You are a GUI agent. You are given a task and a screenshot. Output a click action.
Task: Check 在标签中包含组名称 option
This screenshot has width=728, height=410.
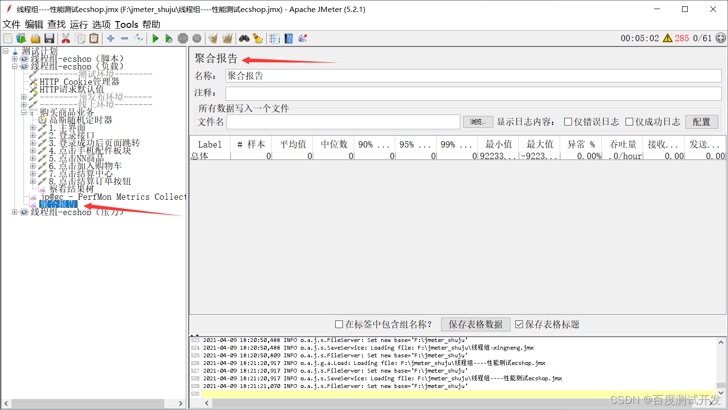tap(339, 324)
